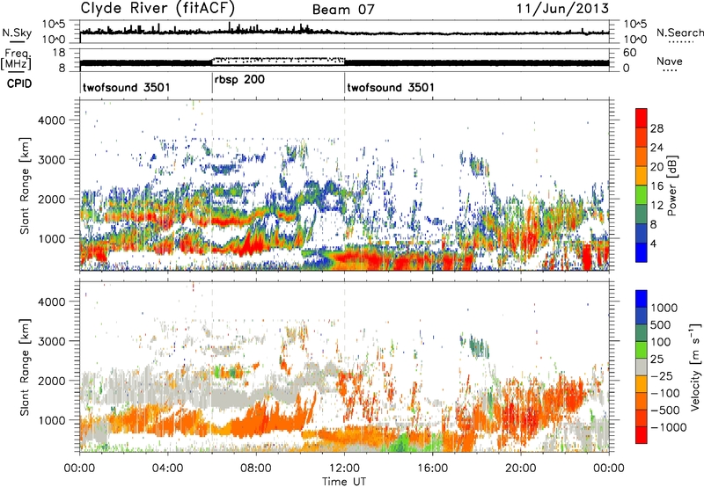
Task: Pick the gray Velocity segment between 25 and -25
Action: click(x=642, y=367)
